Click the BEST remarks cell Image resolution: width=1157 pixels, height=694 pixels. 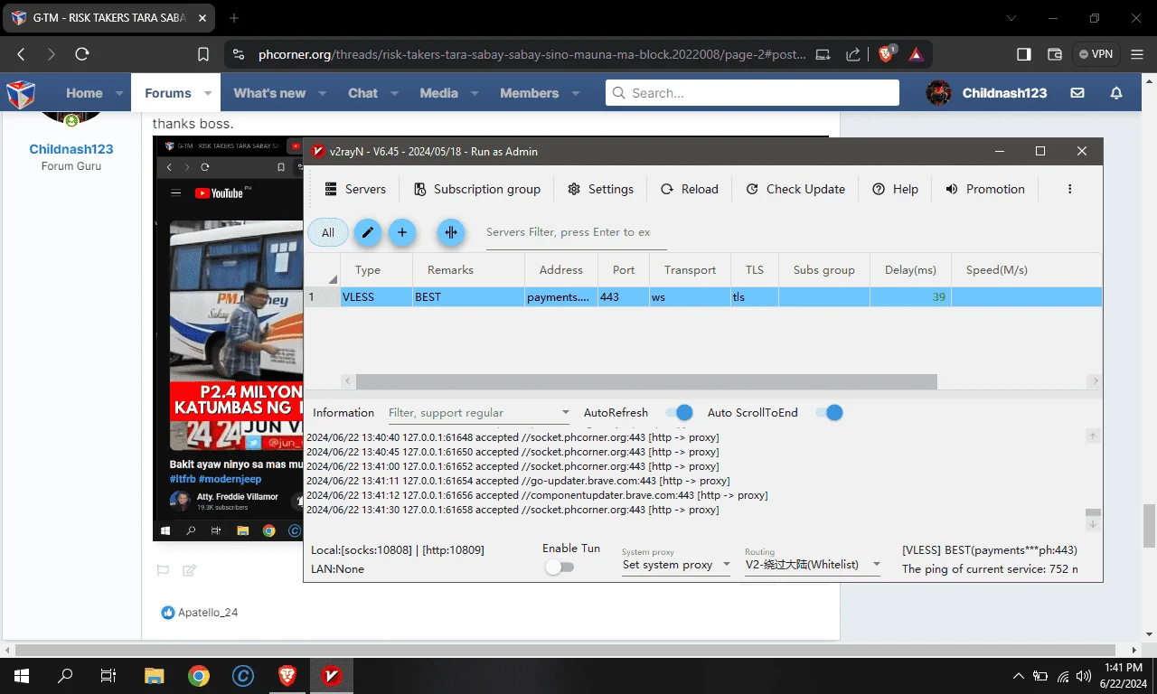coord(468,296)
